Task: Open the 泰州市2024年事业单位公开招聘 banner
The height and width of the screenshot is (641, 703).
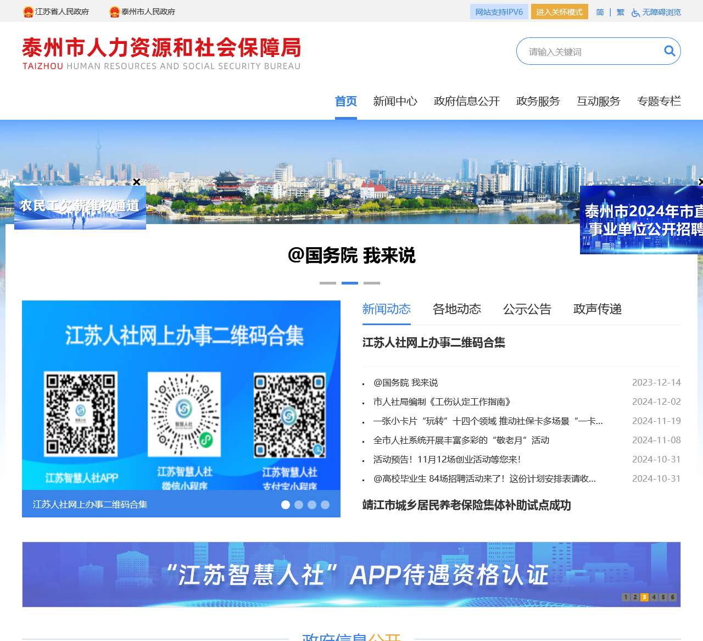Action: click(x=641, y=220)
